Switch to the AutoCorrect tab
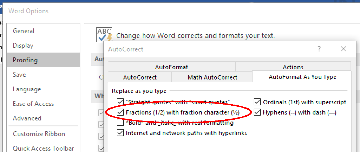The image size is (360, 152). [x=140, y=77]
